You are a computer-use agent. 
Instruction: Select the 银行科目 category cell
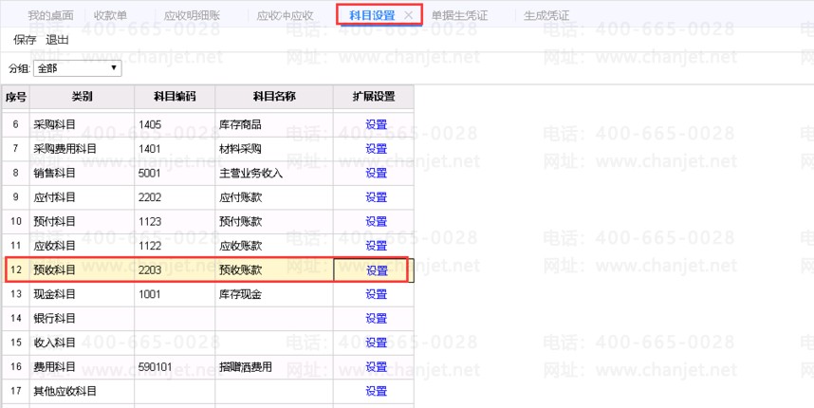82,318
